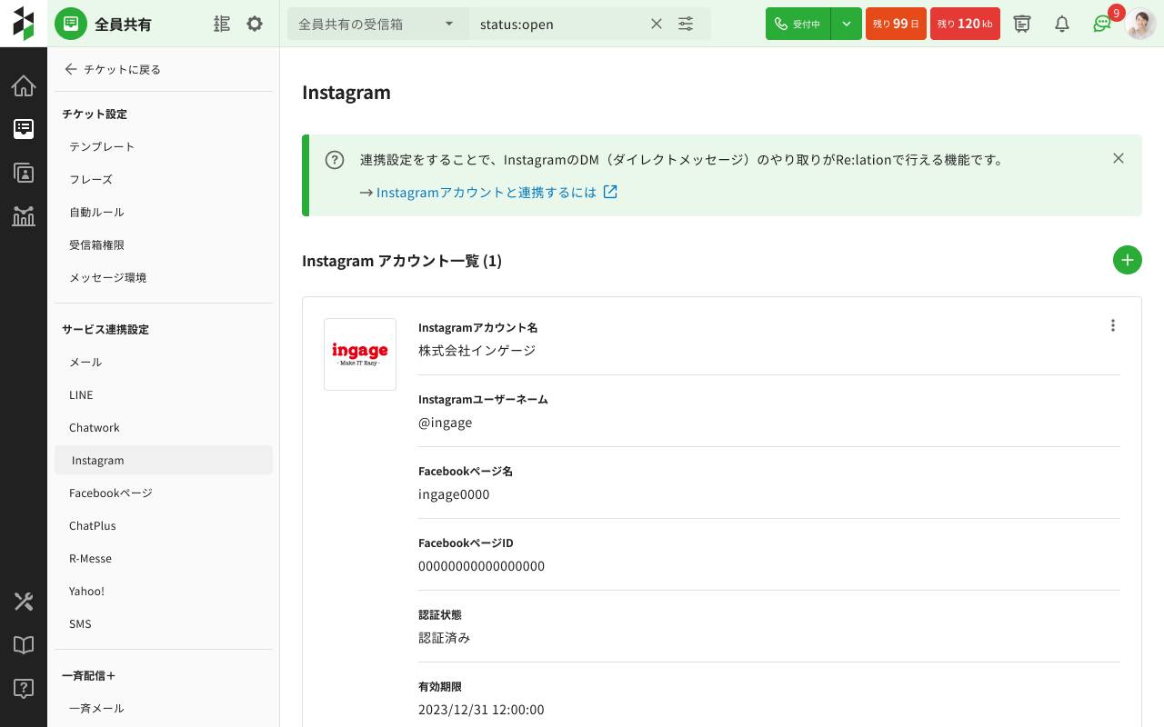Click the ingage account logo thumbnail
Image resolution: width=1164 pixels, height=727 pixels.
point(360,354)
